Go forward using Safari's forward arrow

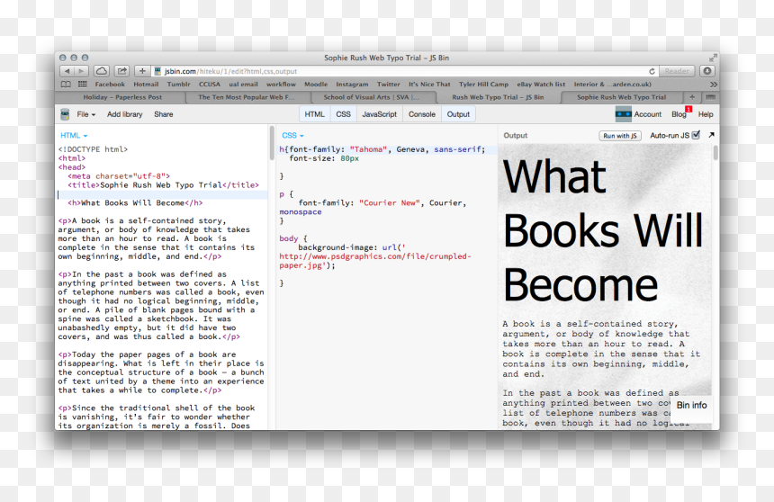click(x=81, y=71)
